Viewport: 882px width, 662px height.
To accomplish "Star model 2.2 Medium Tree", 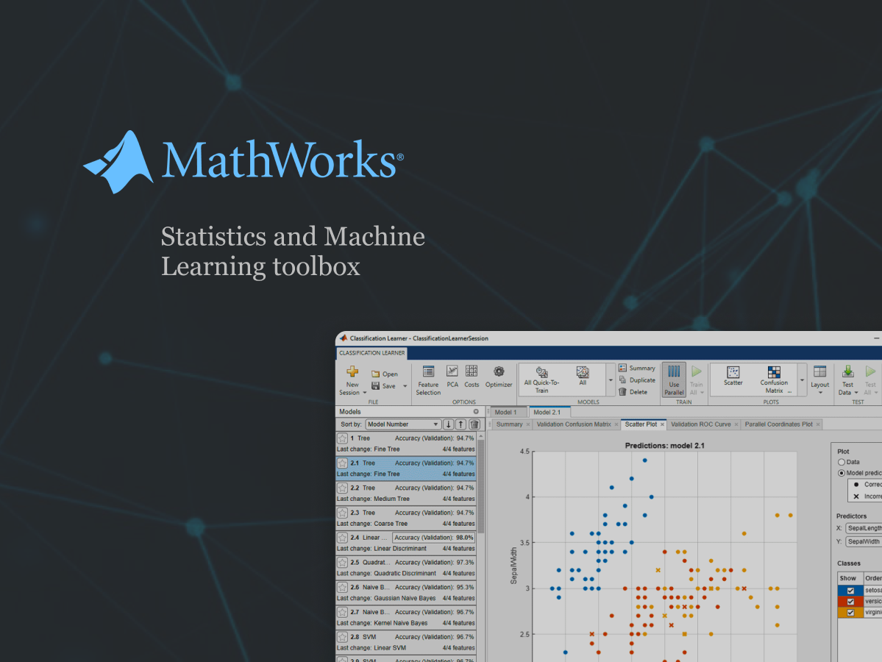I will [x=342, y=488].
